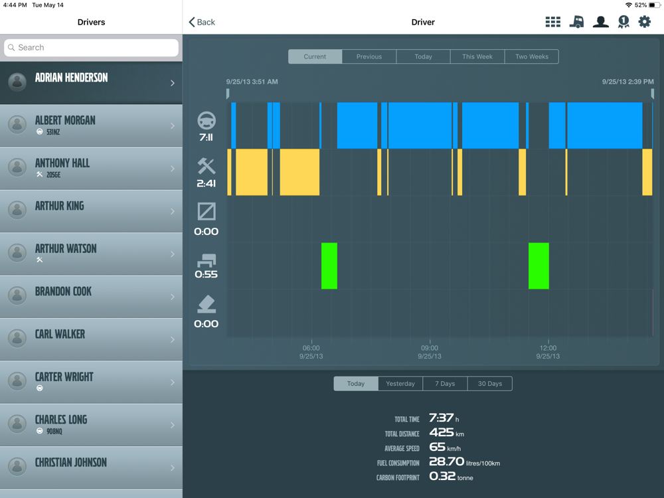Open the truck vehicles icon
664x498 pixels.
pos(576,22)
